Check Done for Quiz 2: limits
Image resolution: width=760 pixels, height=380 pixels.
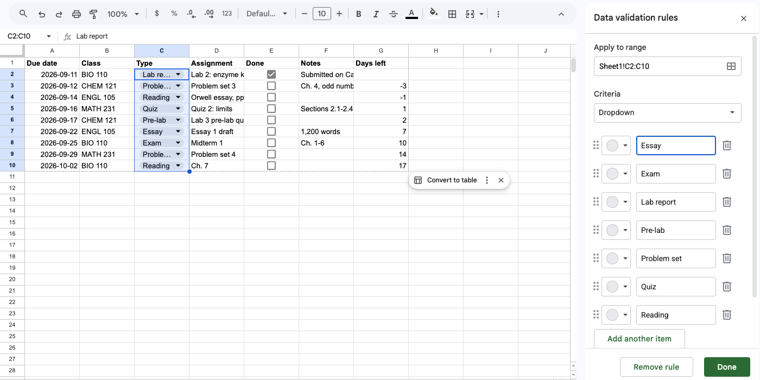(x=271, y=109)
